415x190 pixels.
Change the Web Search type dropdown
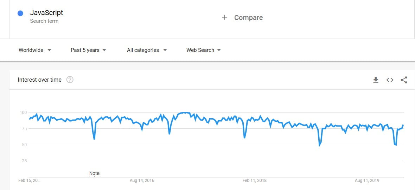(203, 50)
